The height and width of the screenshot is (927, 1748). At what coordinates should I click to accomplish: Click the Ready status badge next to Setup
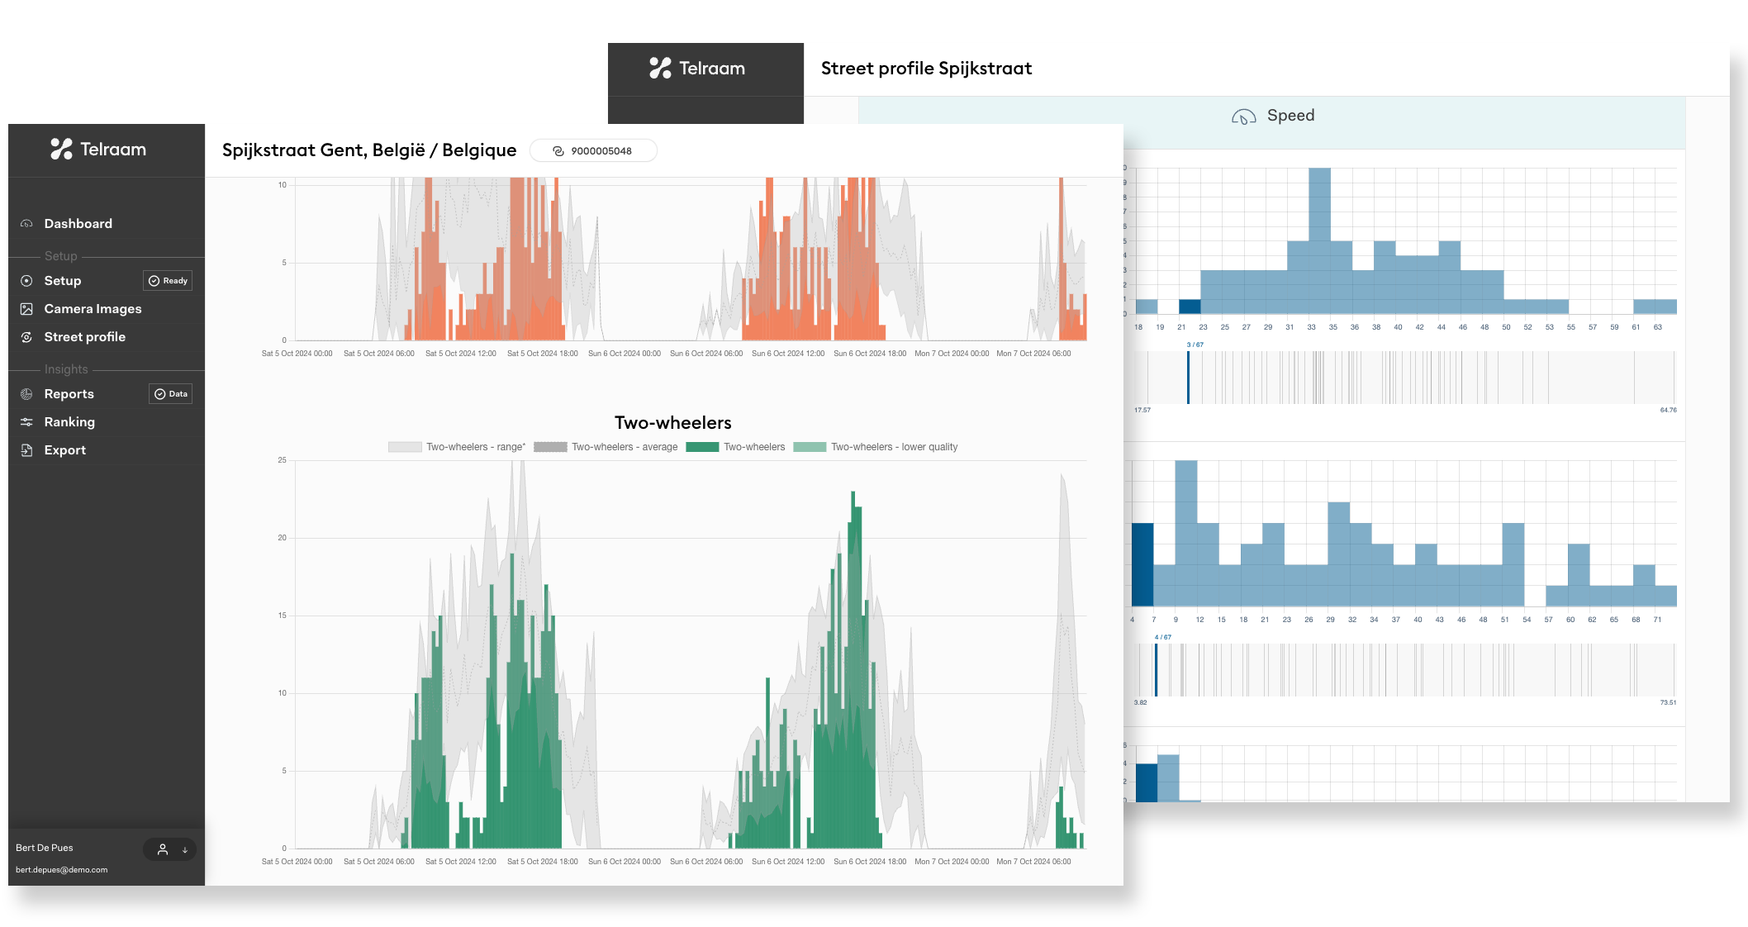[168, 281]
